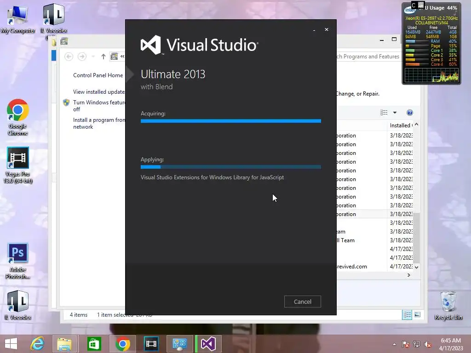Open Turn Windows features on or off
This screenshot has width=471, height=353.
[x=99, y=106]
